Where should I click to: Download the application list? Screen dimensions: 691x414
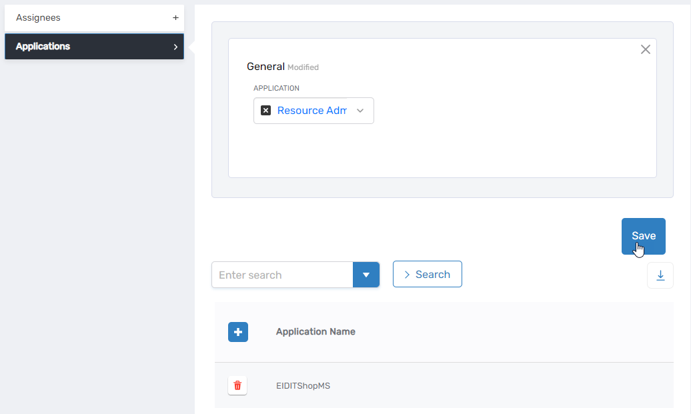point(660,275)
